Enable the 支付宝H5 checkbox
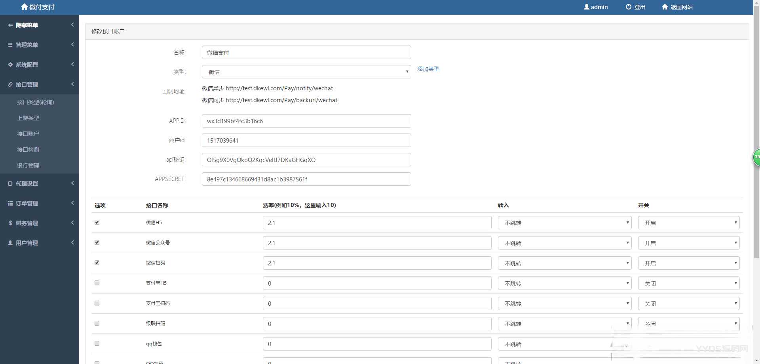 click(x=97, y=283)
